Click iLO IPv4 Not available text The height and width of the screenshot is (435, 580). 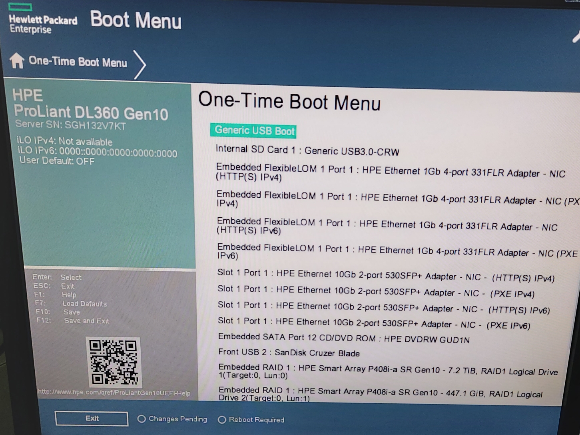click(x=64, y=141)
